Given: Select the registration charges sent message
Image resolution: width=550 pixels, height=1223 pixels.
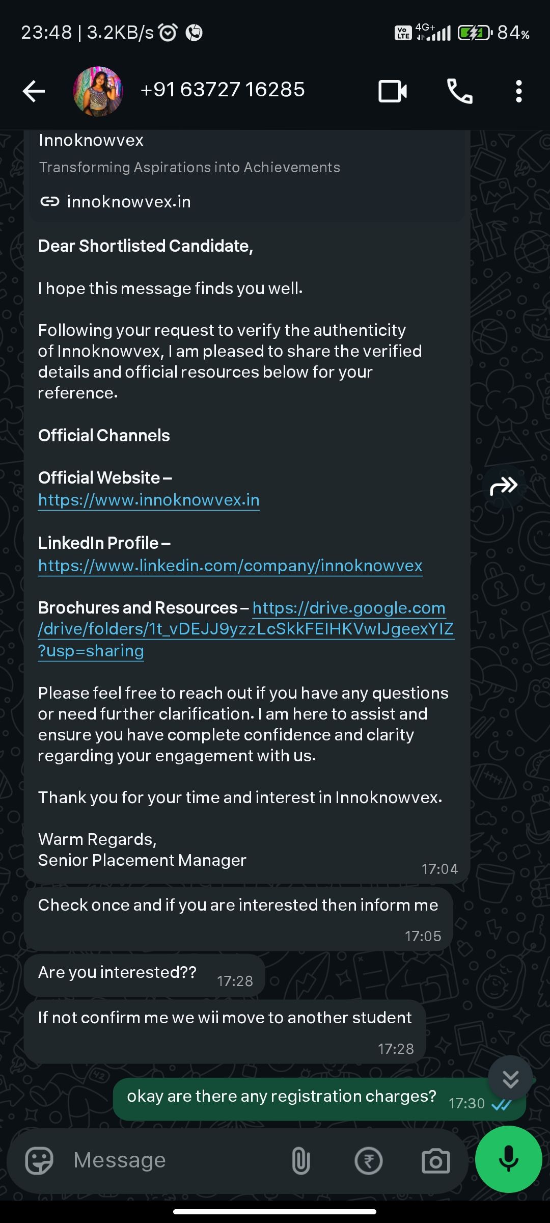Looking at the screenshot, I should tap(319, 1099).
